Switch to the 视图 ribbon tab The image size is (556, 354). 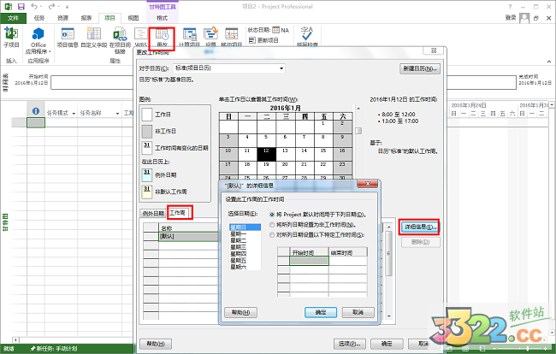tap(133, 18)
